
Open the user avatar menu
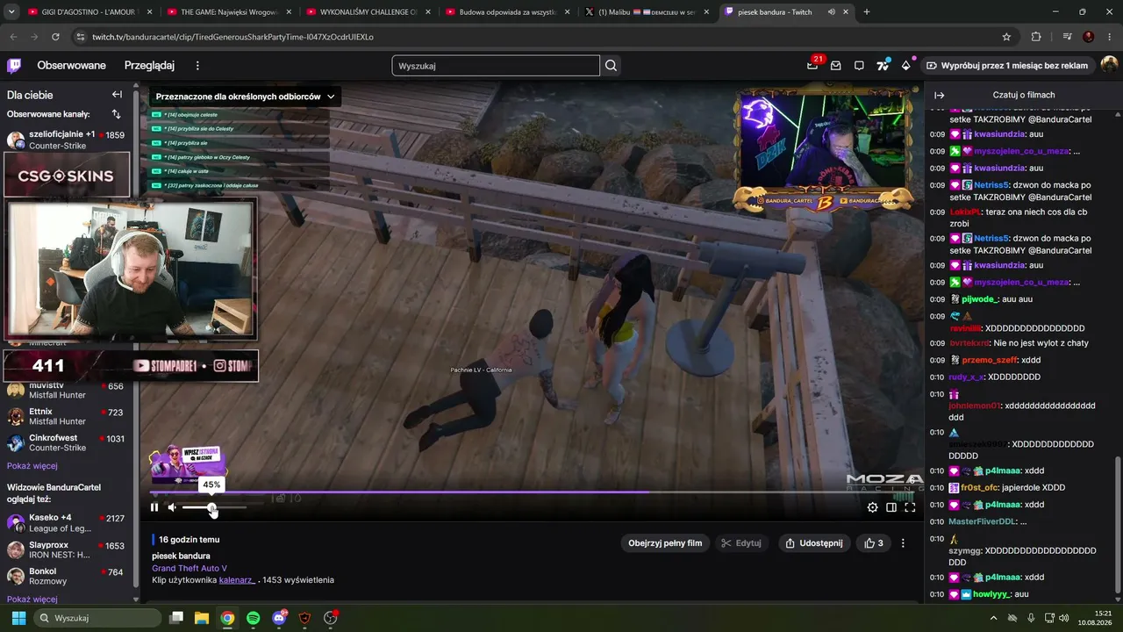1110,66
